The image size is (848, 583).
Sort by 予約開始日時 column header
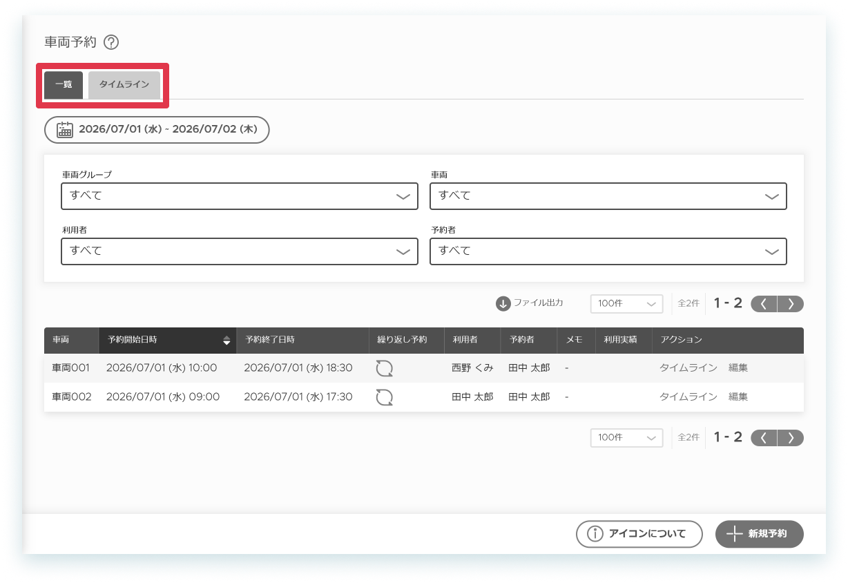point(168,340)
